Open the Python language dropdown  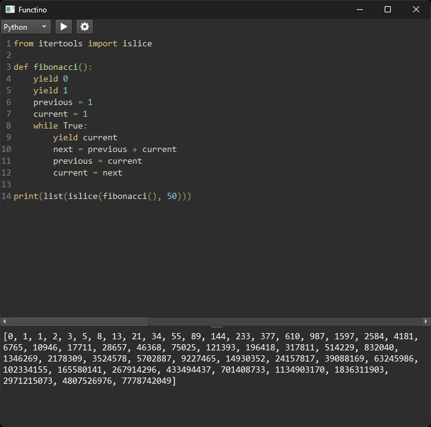click(x=26, y=27)
